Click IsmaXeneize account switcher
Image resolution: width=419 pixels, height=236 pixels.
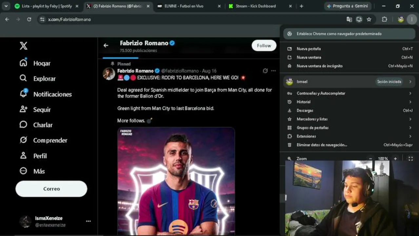(x=55, y=222)
